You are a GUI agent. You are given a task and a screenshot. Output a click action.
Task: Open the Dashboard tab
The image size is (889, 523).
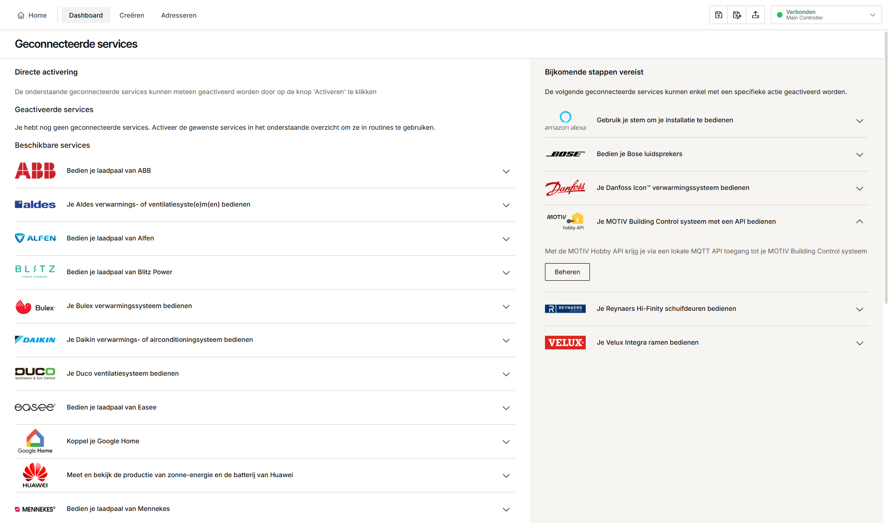86,15
